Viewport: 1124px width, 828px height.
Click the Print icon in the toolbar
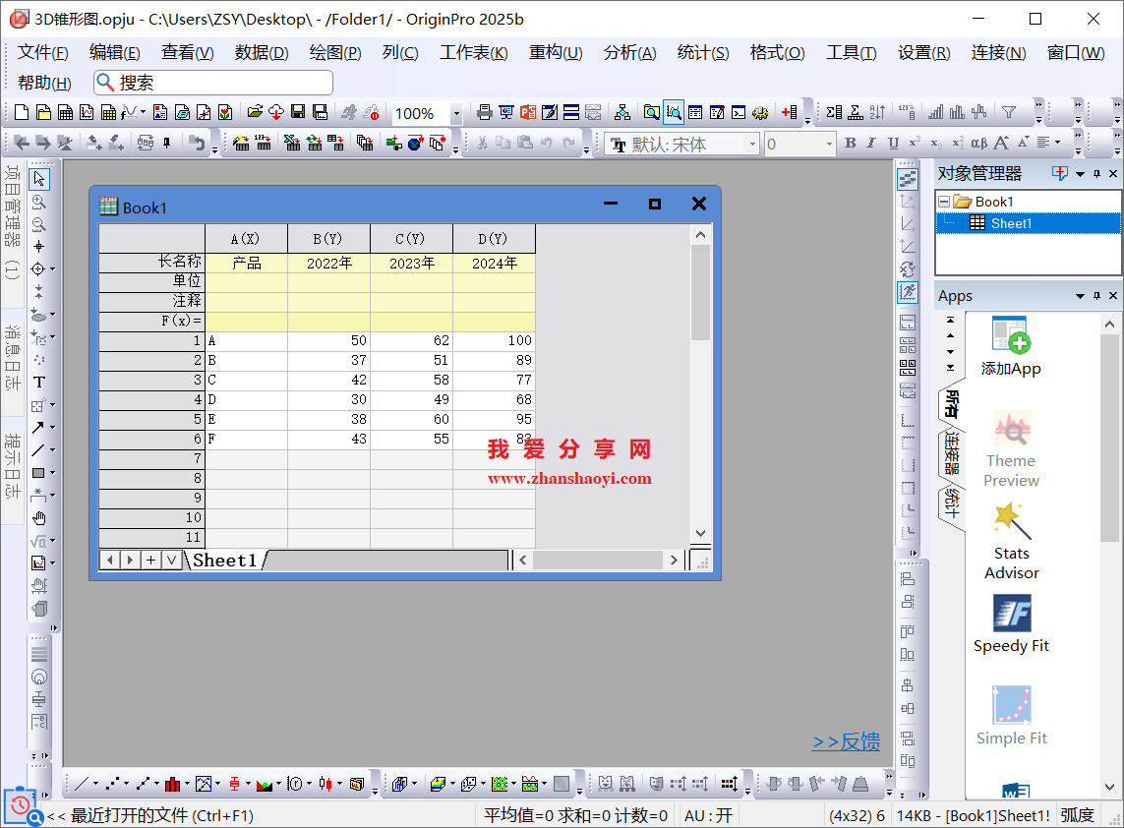484,113
